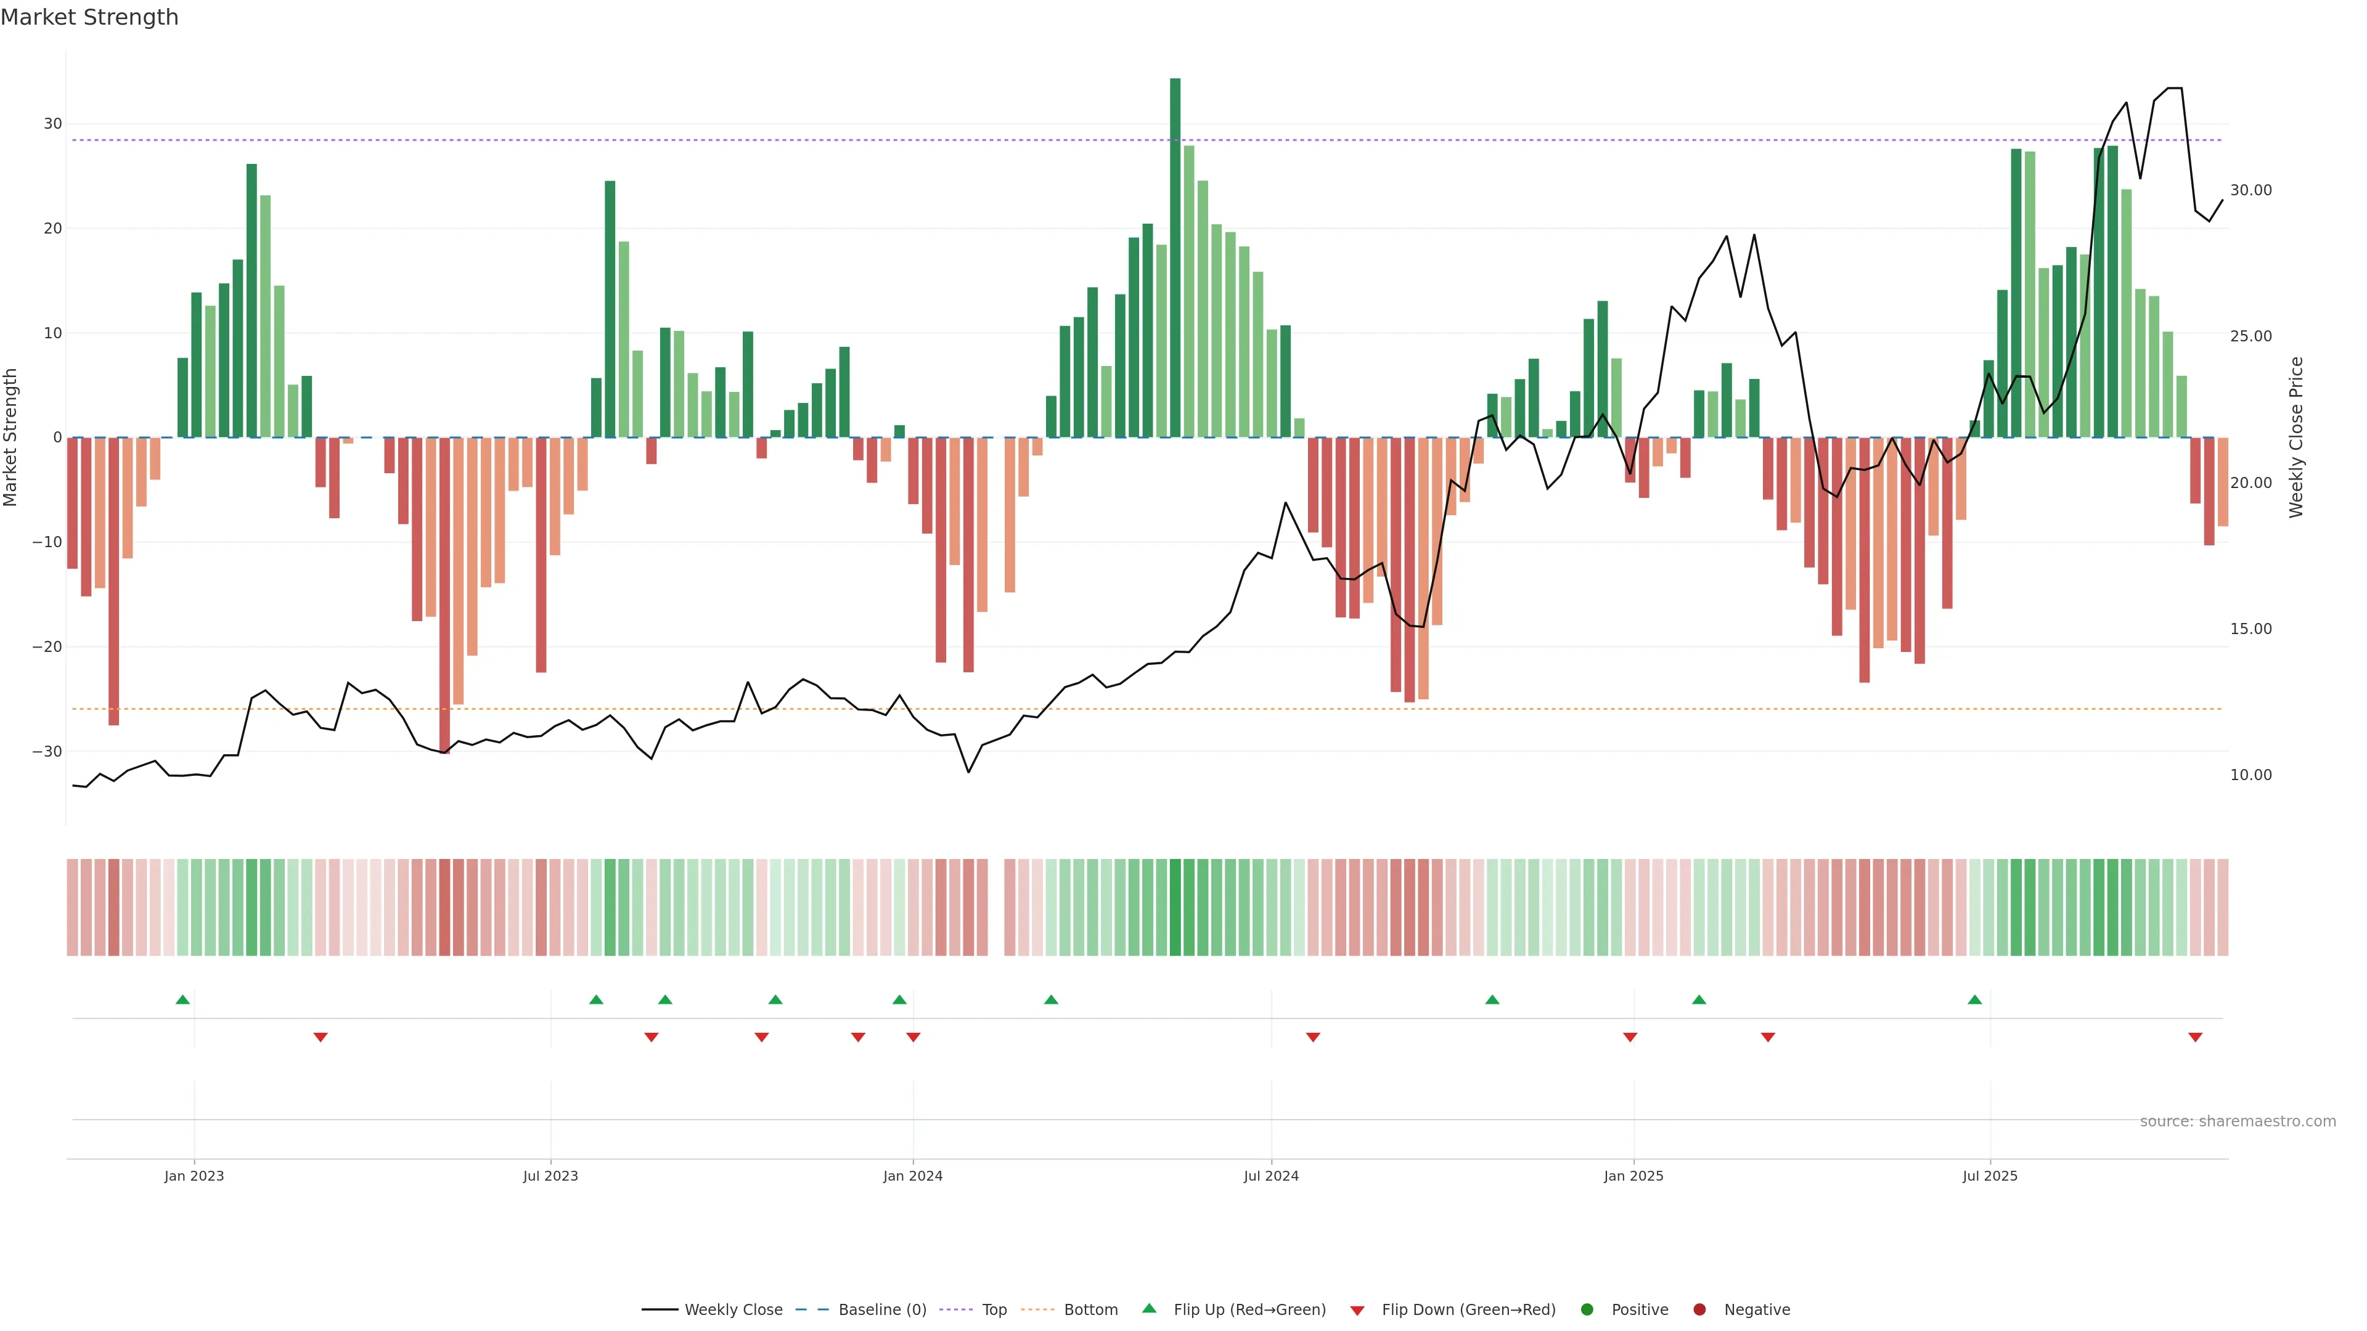The height and width of the screenshot is (1331, 2367).
Task: Click the green Positive dot in the legend
Action: click(1587, 1310)
